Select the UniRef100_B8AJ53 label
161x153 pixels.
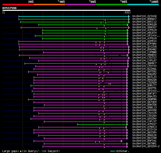(144, 97)
